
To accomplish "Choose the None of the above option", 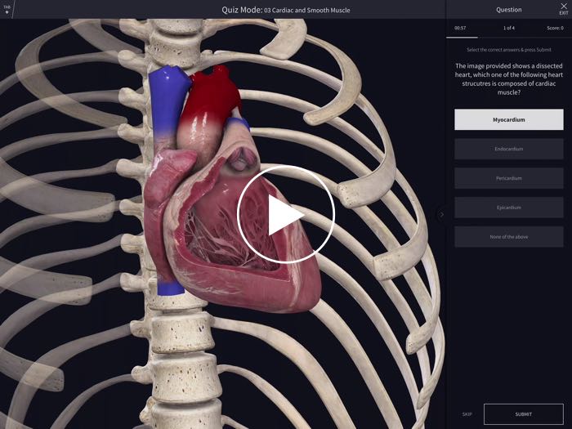I will tap(508, 237).
